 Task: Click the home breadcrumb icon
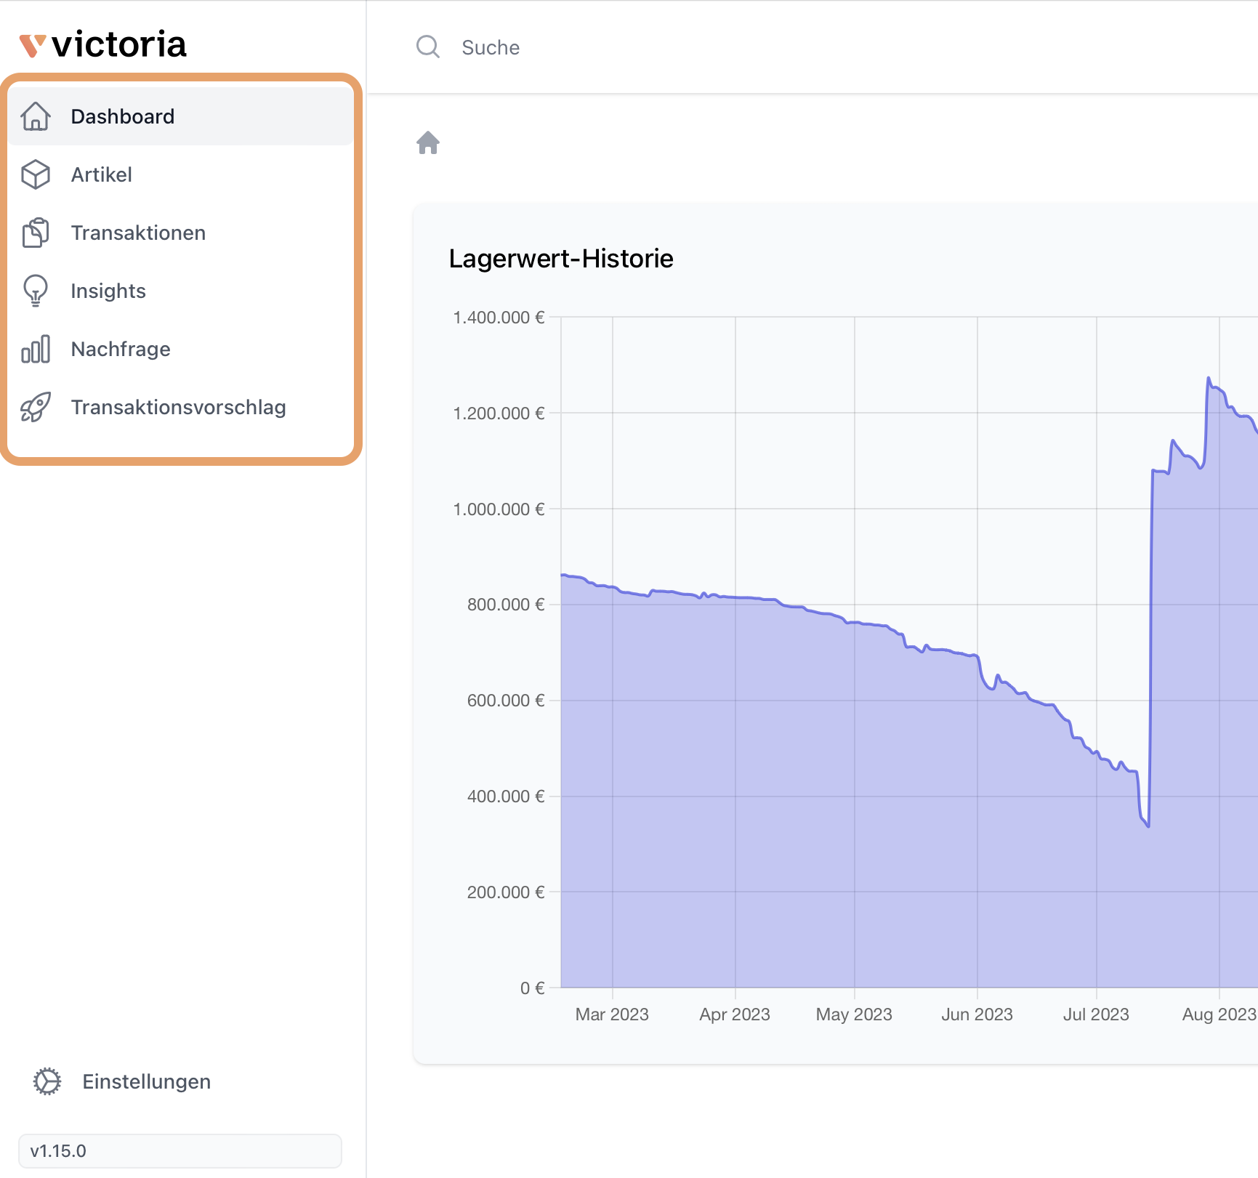point(428,142)
